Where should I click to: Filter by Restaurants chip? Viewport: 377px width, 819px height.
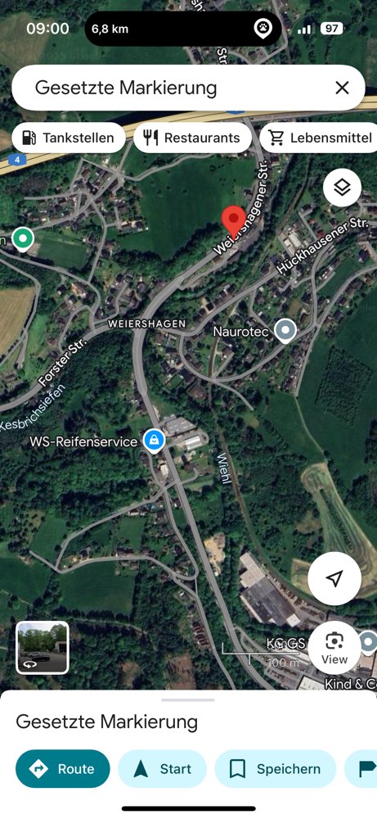(192, 138)
